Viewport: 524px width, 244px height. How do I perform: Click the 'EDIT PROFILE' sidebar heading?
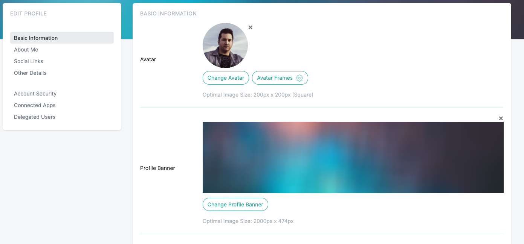tap(29, 14)
